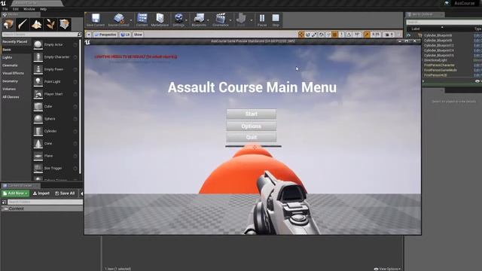The height and width of the screenshot is (271, 482).
Task: Click the Player Start icon
Action: 38,94
